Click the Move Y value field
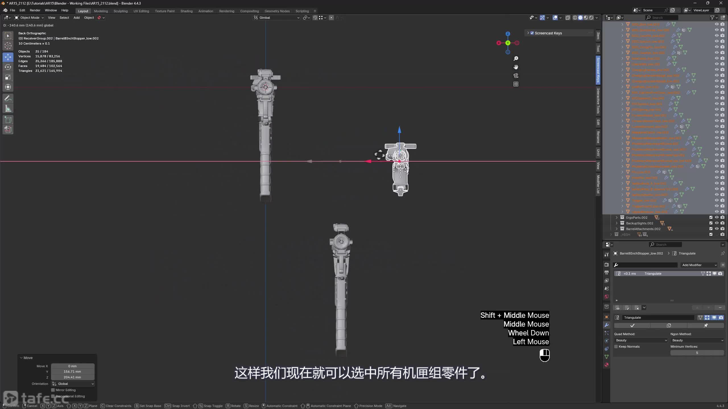 73,372
